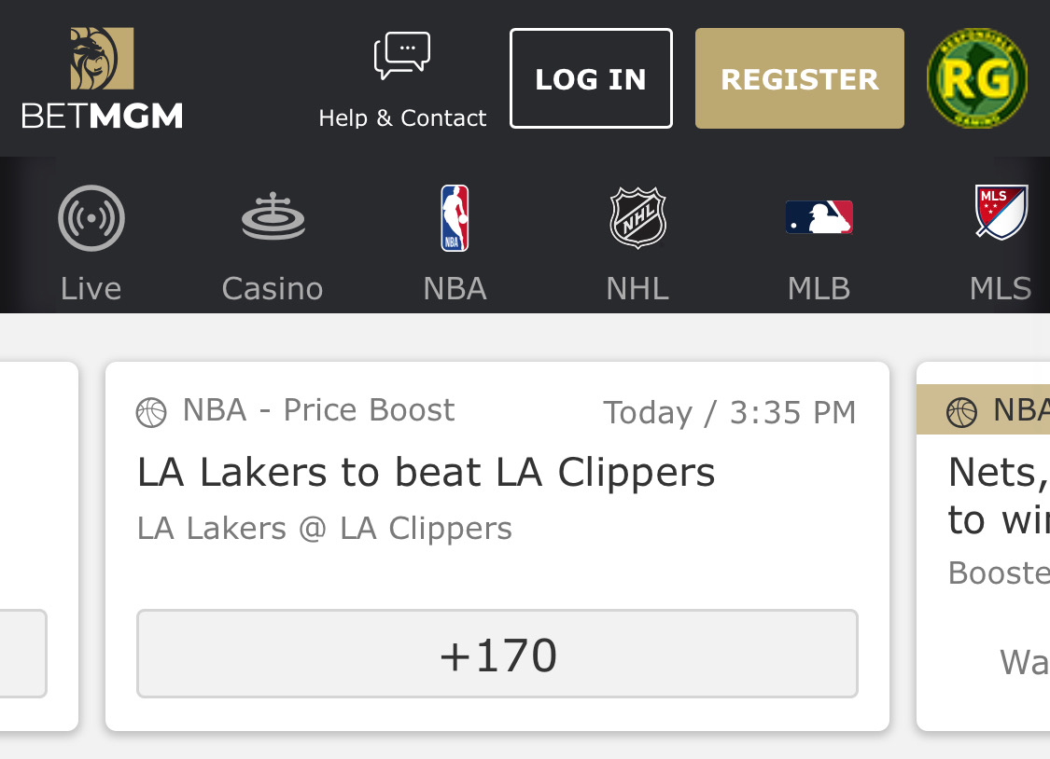Open the NBA tab label
Screen dimensions: 1050x759
tap(455, 289)
